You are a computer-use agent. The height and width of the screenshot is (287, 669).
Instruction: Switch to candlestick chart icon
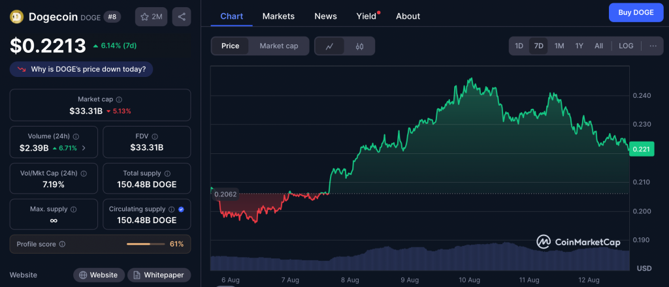click(x=359, y=46)
